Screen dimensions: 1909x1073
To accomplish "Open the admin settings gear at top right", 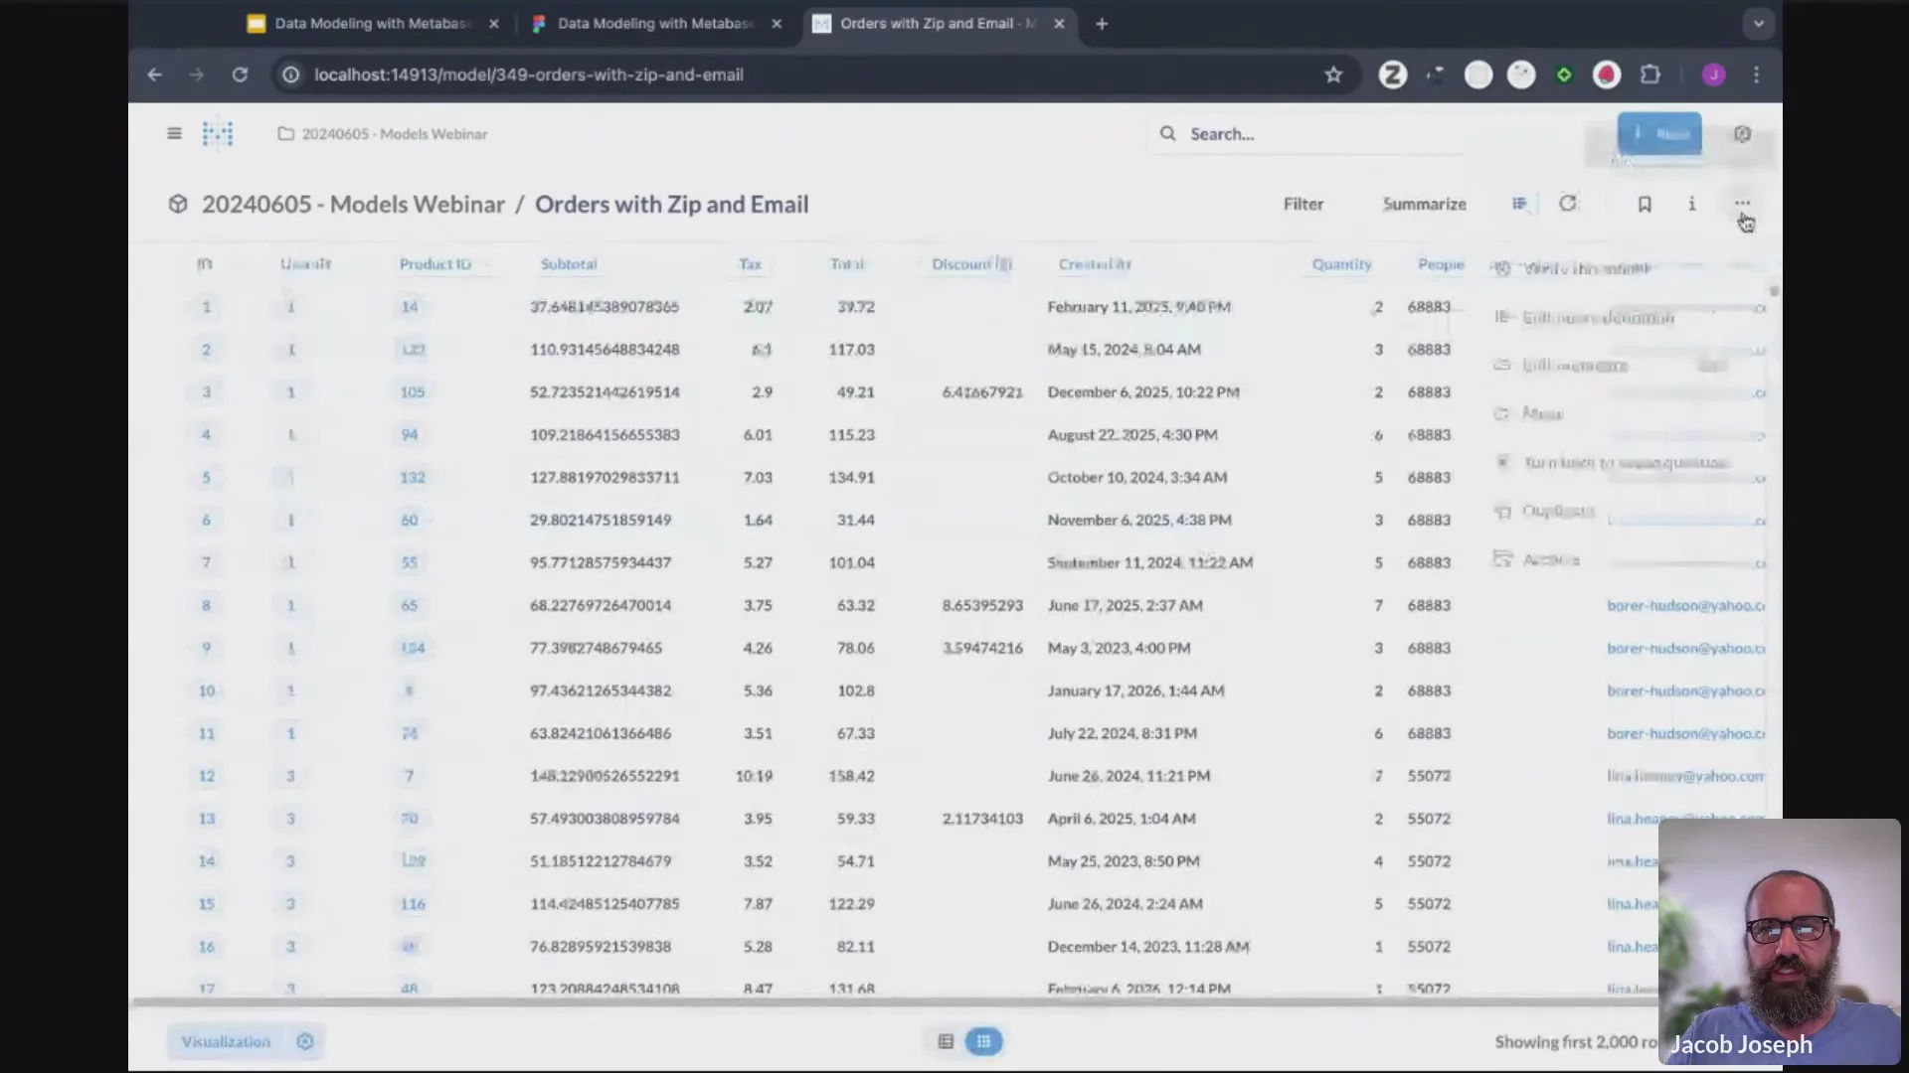I will click(1742, 134).
